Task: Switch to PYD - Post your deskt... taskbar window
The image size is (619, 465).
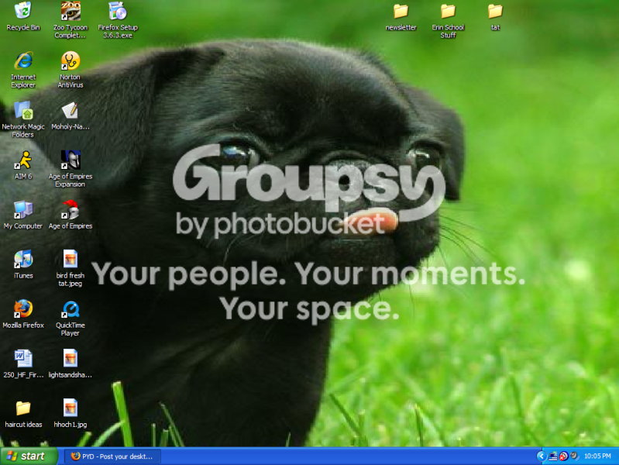Action: pos(112,456)
